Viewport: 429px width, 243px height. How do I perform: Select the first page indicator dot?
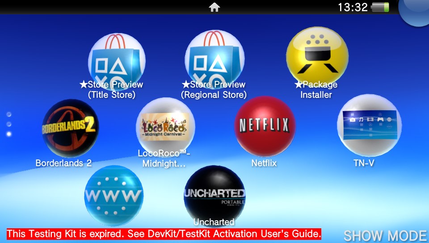[x=9, y=114]
